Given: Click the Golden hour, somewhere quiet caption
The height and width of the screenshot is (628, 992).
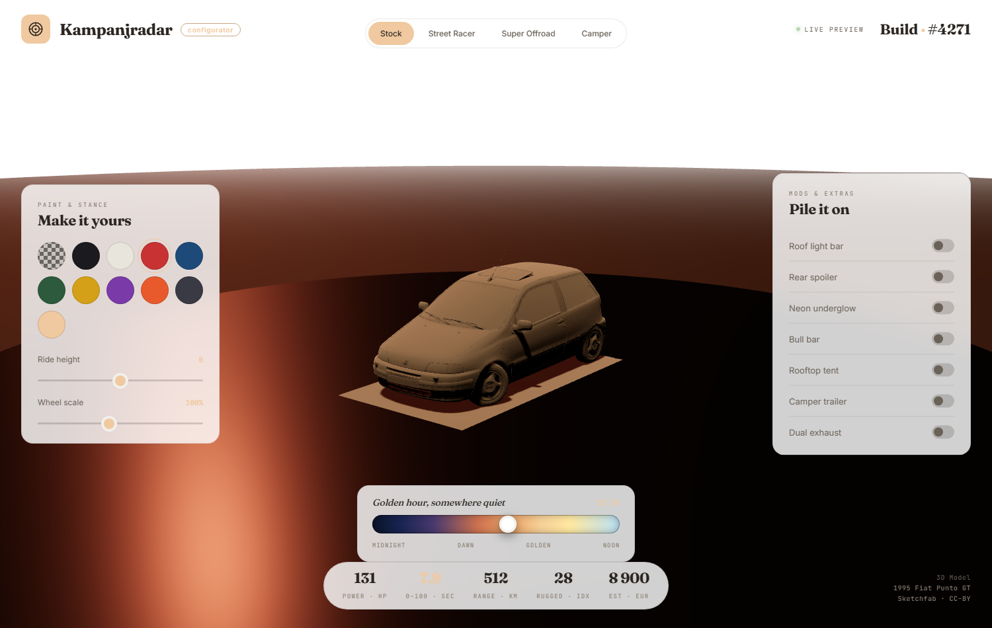Looking at the screenshot, I should coord(439,502).
